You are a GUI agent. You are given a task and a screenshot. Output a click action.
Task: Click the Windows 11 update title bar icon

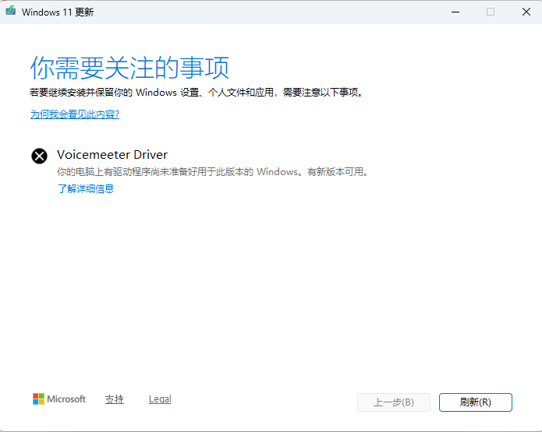click(11, 11)
